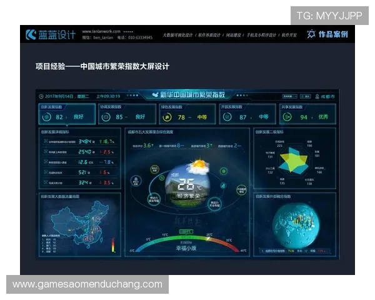Click the circular icon beside score 85

pyautogui.click(x=106, y=117)
